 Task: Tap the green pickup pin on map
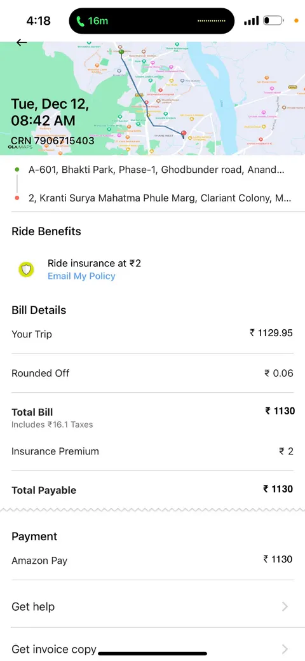tap(121, 52)
